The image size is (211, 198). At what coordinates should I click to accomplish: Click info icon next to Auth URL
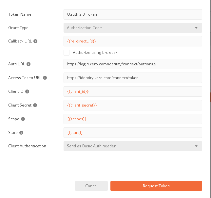(29, 64)
